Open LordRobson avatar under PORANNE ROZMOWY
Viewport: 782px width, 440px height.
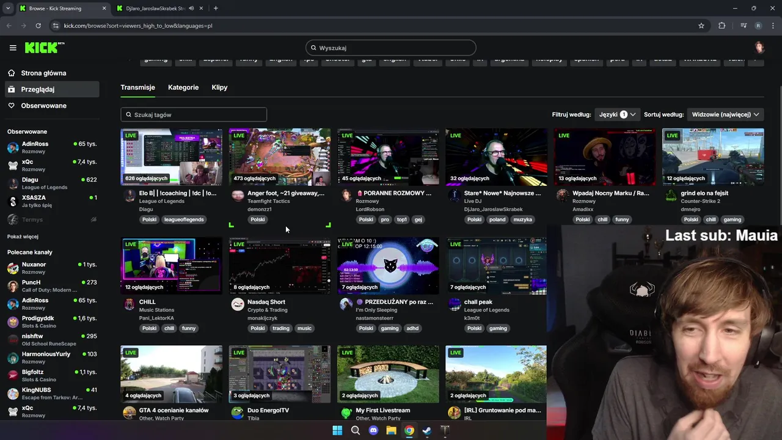346,195
